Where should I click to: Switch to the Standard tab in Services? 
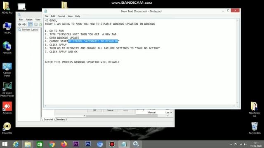point(61,120)
